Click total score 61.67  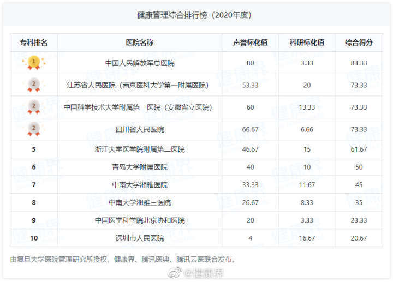pos(359,149)
